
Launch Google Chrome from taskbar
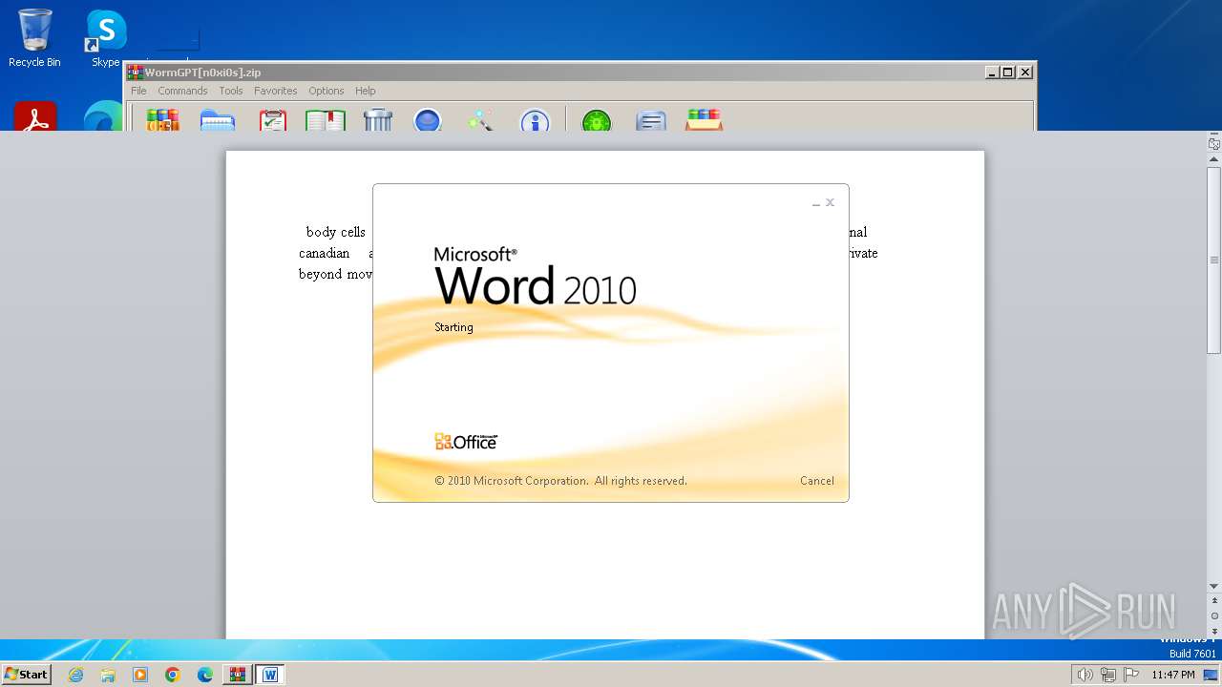173,675
